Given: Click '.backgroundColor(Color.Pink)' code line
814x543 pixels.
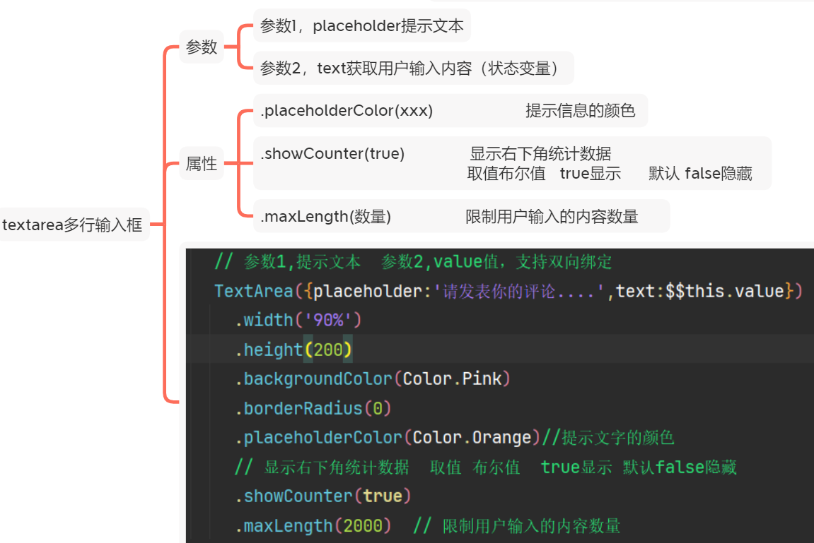Looking at the screenshot, I should pos(373,378).
